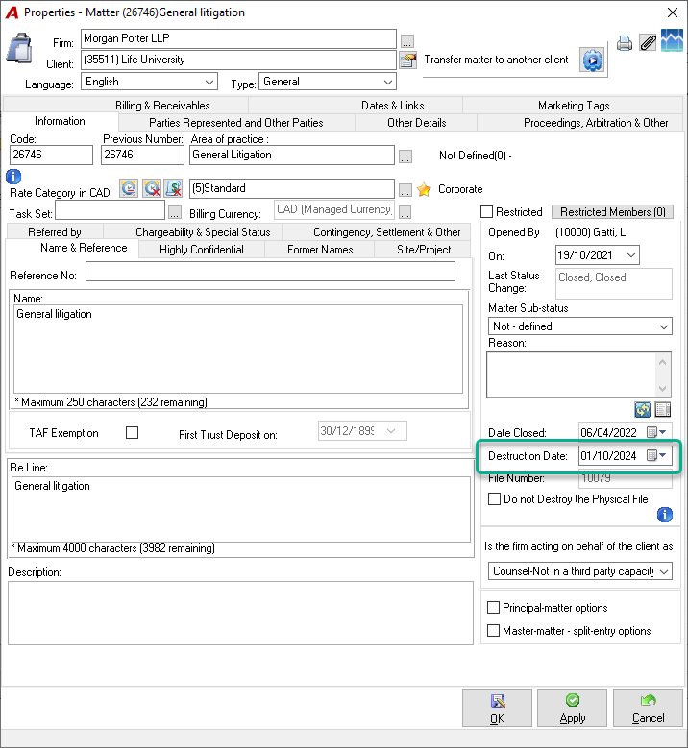Expand the Counsel-Not in a third party capacity dropdown
688x748 pixels.
pyautogui.click(x=664, y=571)
